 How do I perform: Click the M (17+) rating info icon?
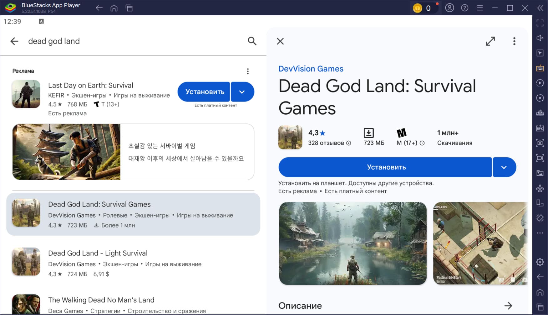pyautogui.click(x=422, y=143)
